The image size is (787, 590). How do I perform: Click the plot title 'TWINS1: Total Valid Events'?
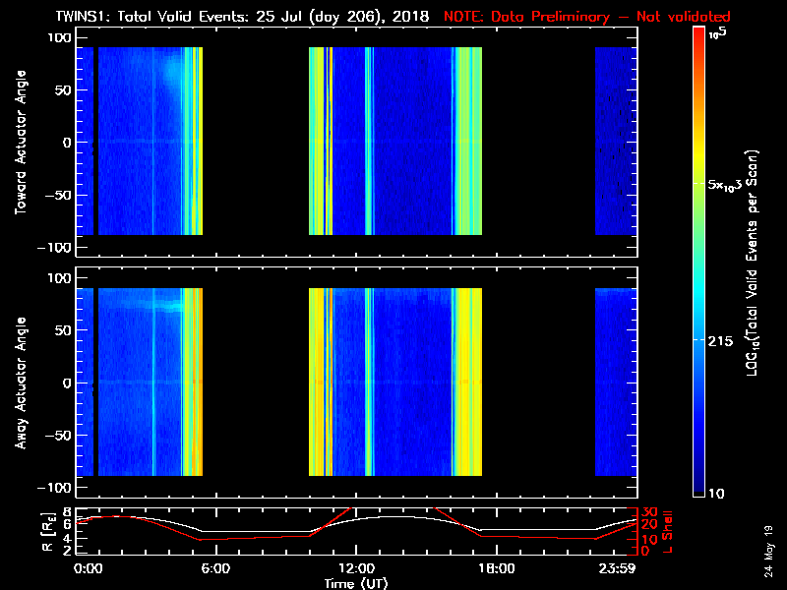(x=153, y=17)
